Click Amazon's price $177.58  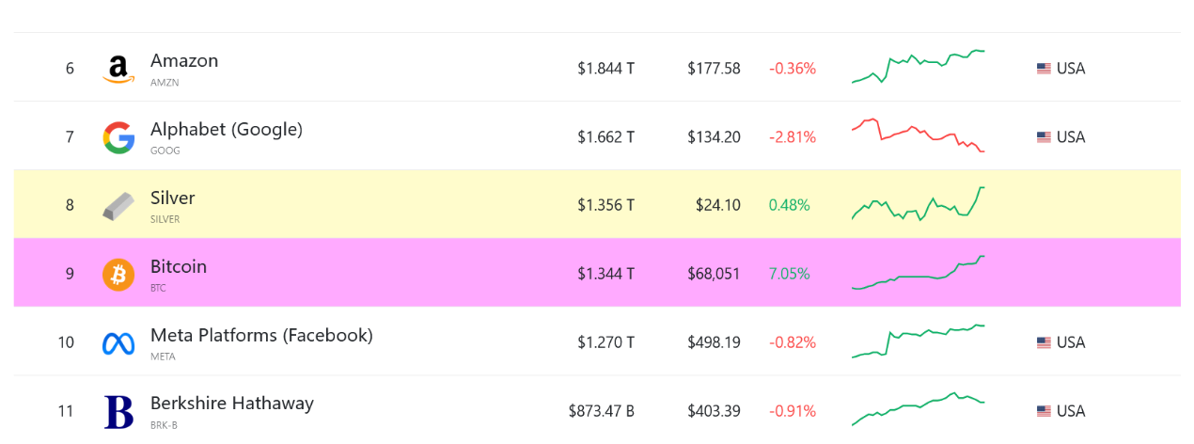714,69
